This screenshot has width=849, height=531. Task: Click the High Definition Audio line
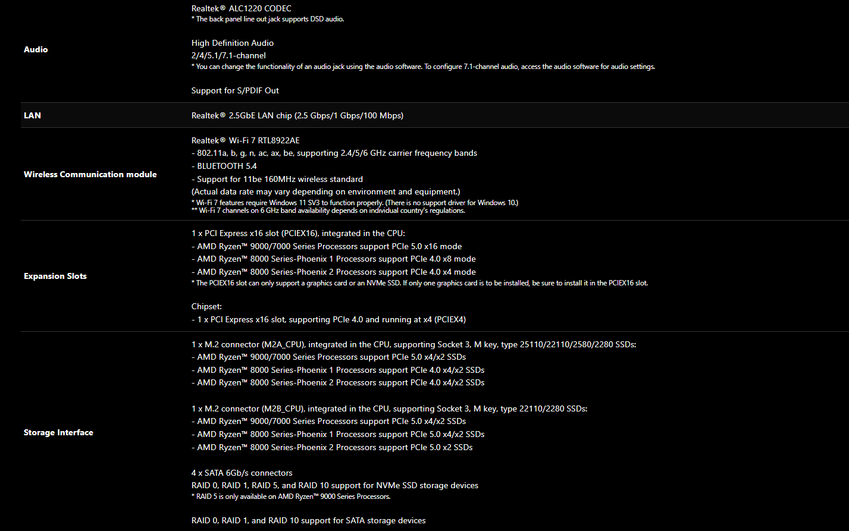233,43
